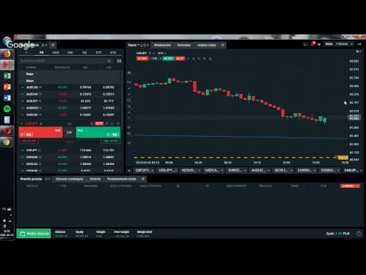The width and height of the screenshot is (366, 275).
Task: Select the EURCAD row
Action: (x=70, y=164)
